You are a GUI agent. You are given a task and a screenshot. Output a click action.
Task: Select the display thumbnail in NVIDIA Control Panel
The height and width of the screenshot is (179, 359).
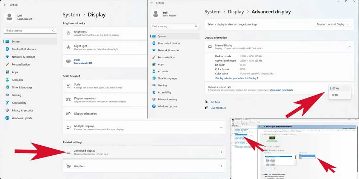click(272, 138)
